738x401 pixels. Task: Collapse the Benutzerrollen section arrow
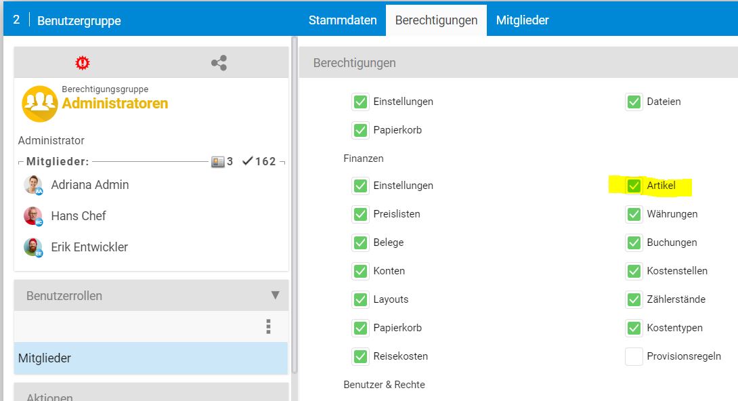[x=275, y=295]
